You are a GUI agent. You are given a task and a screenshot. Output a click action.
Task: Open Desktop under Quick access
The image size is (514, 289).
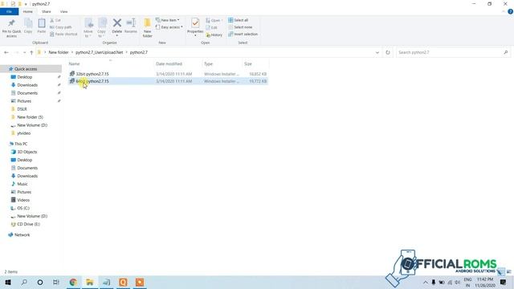click(x=25, y=77)
